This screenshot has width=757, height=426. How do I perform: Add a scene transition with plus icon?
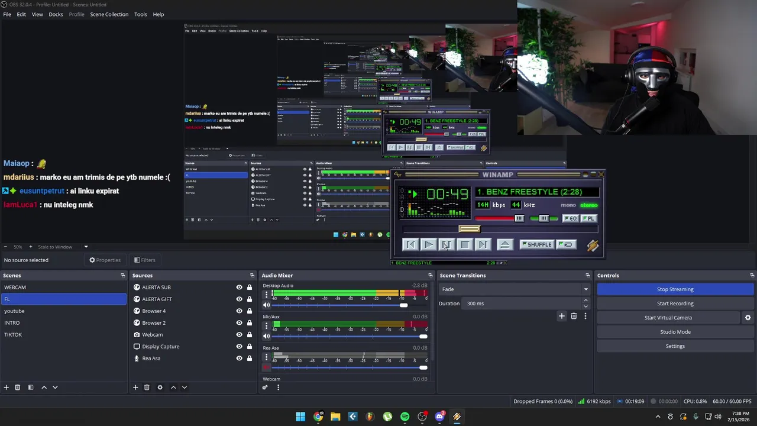click(x=562, y=316)
